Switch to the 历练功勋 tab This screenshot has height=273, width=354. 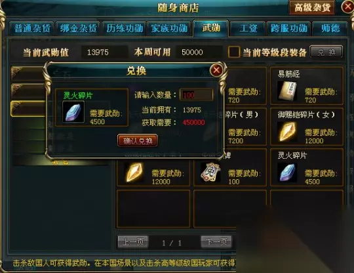point(124,29)
